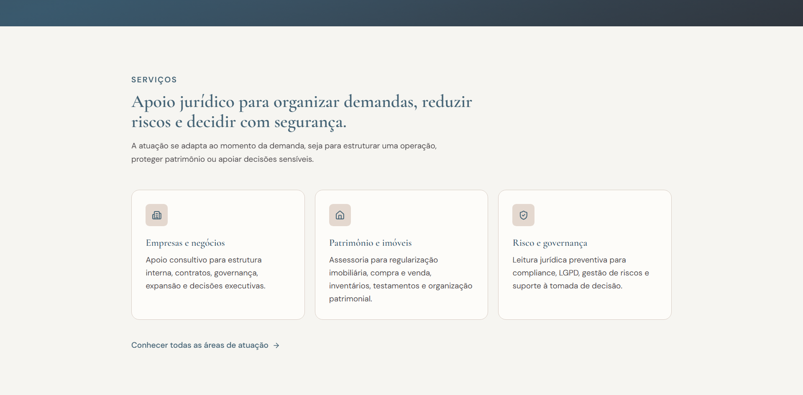
Task: Click the house icon in Patrimônio e imóveis card
Action: (340, 215)
